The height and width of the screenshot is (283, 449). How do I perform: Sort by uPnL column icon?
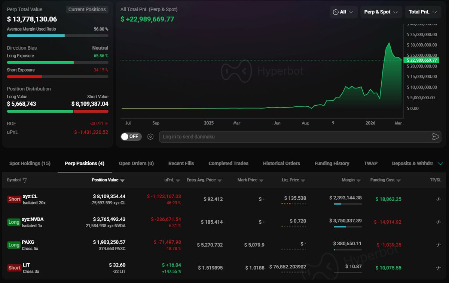point(178,180)
